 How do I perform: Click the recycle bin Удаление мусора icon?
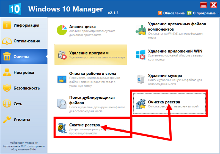[x=141, y=79]
